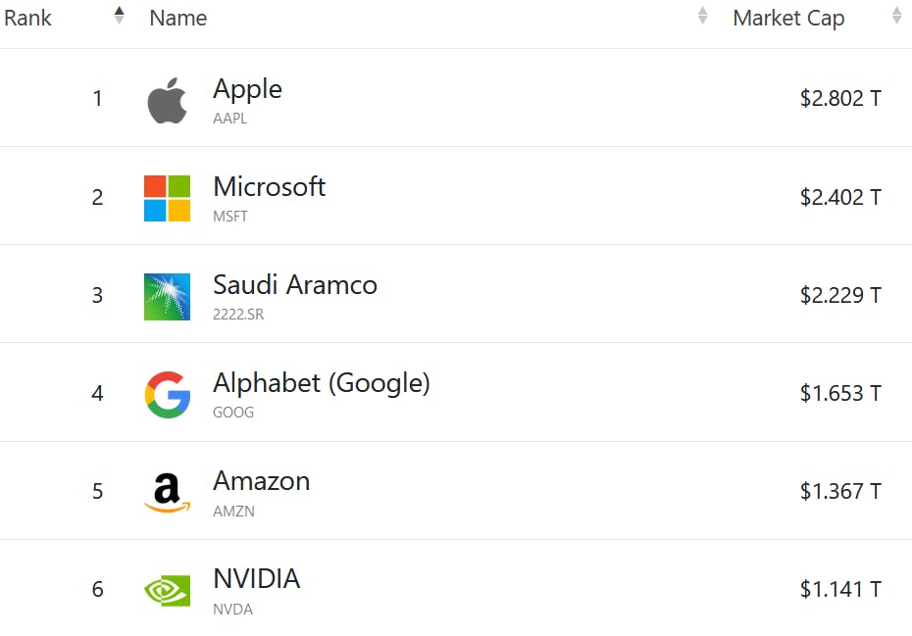Click the Google G logo icon

tap(168, 394)
